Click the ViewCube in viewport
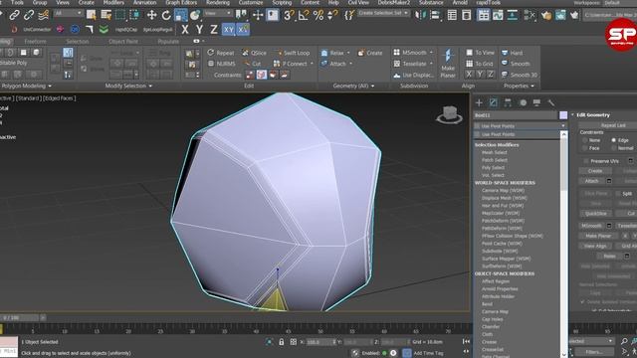Image resolution: width=637 pixels, height=358 pixels. pos(449,114)
